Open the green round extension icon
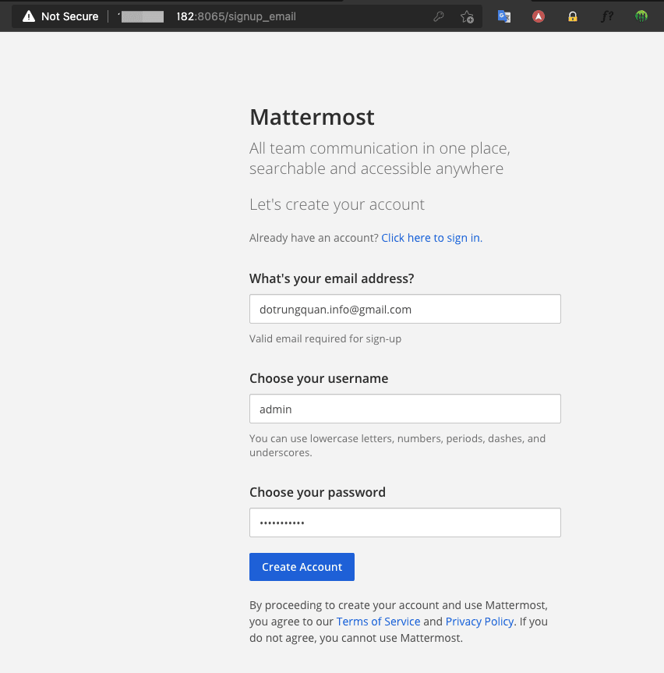664x673 pixels. (641, 16)
